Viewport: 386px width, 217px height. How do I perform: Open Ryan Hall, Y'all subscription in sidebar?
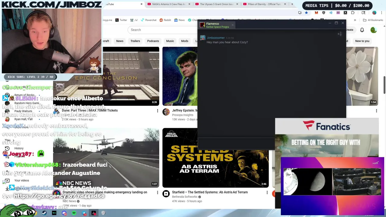(23, 119)
